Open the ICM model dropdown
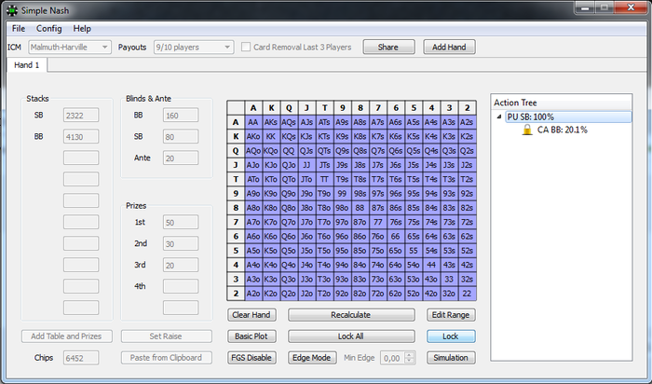 point(70,47)
